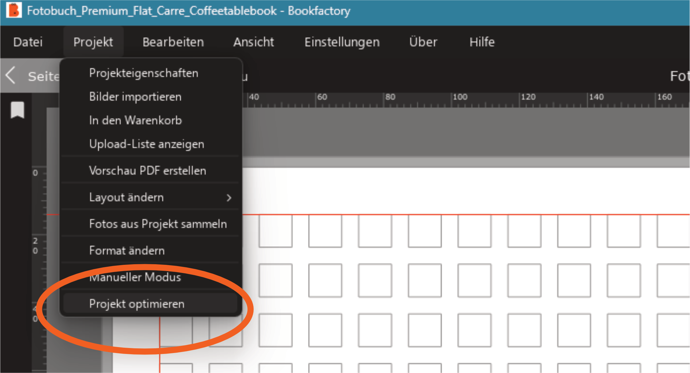Open the Bearbeiten menu
690x373 pixels.
[x=173, y=42]
